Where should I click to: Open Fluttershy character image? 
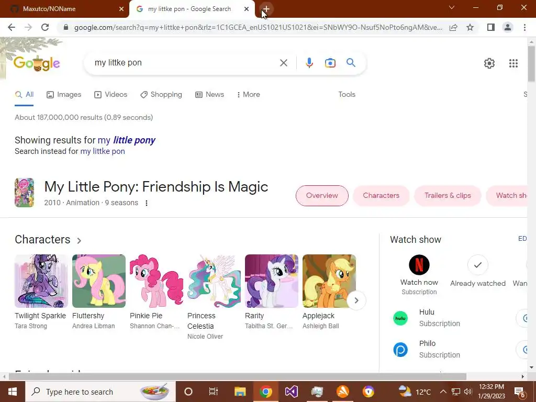[x=99, y=281]
